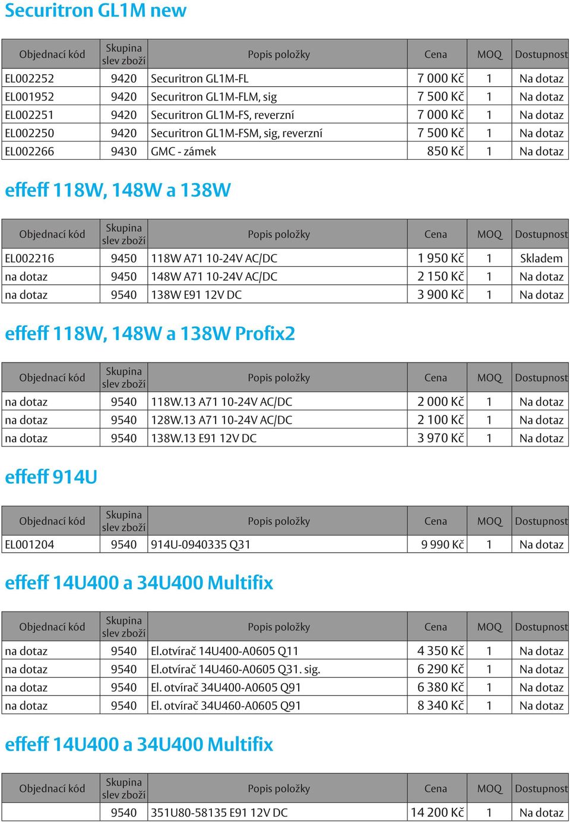
Task: Click price 6 290 Kč
Action: [441, 670]
